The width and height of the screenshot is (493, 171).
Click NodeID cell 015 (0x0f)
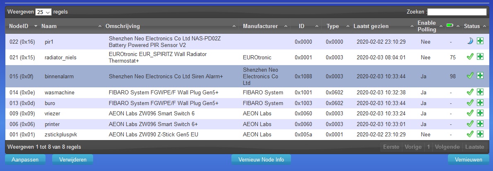pos(22,76)
